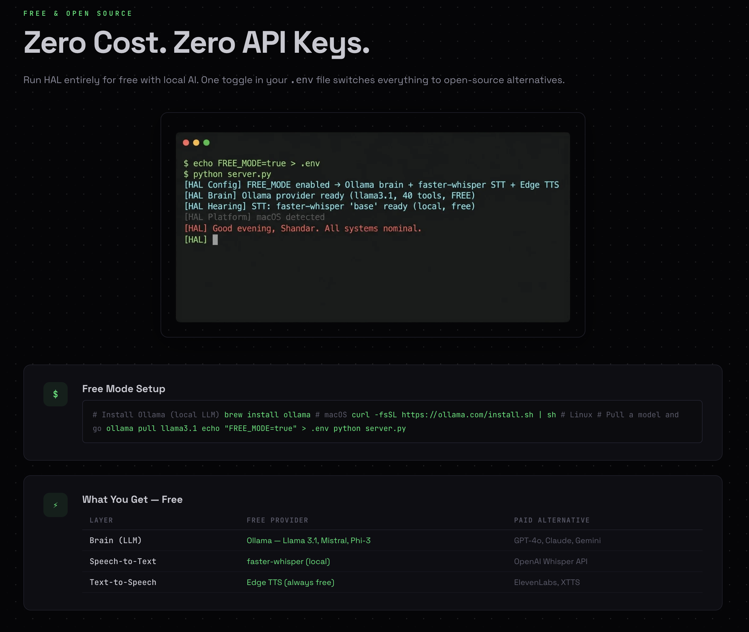Click 'Edge TTS (always free)' text

[290, 582]
